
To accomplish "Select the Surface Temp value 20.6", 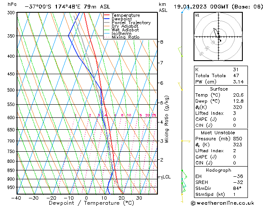I will click(238, 95).
